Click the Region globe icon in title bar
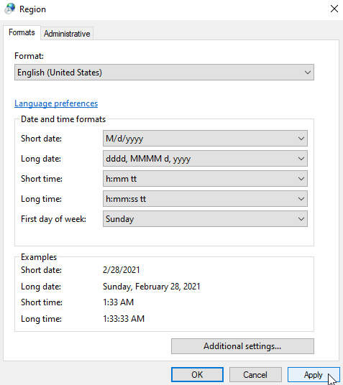Image resolution: width=343 pixels, height=385 pixels. (x=10, y=9)
